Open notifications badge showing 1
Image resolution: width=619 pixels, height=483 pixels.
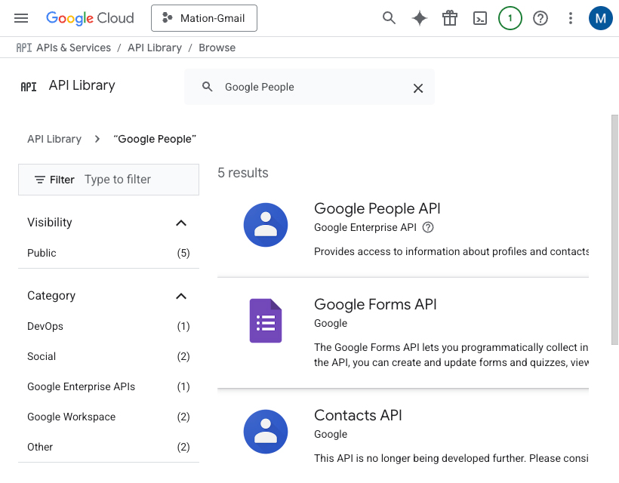510,18
